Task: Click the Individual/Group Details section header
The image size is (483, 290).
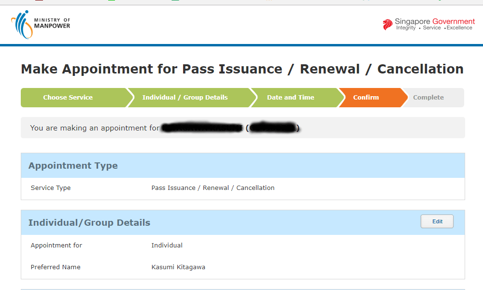Action: click(89, 223)
